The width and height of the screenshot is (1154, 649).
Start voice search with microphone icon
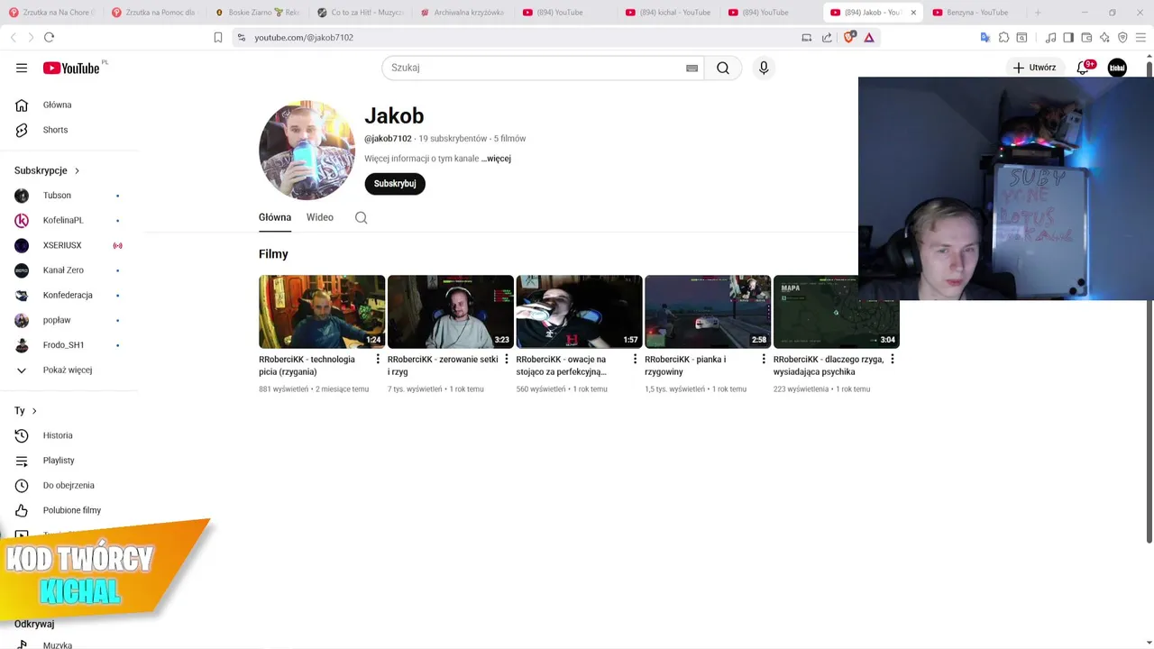[764, 68]
